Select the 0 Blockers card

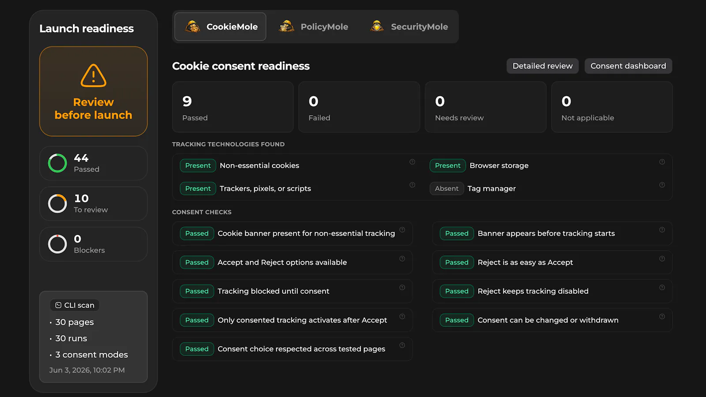(94, 244)
